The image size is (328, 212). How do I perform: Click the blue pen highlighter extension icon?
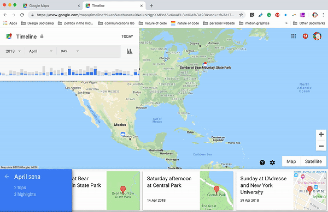260,15
